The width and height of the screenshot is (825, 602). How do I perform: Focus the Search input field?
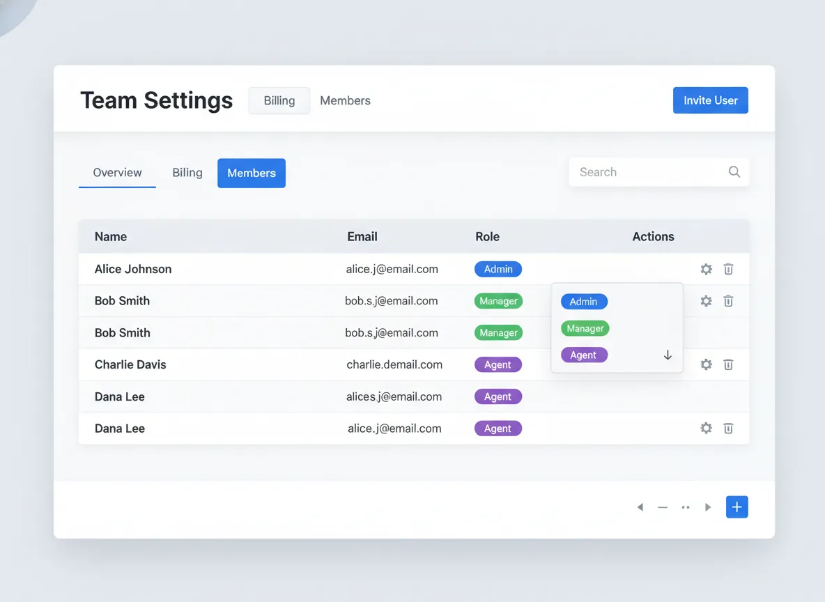tap(658, 172)
